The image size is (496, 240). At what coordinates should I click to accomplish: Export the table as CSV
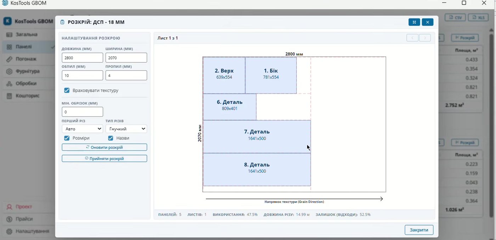click(x=456, y=17)
